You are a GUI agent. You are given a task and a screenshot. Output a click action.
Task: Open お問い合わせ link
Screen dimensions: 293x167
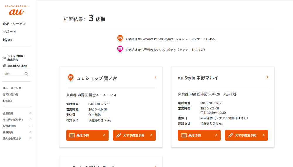tap(11, 94)
